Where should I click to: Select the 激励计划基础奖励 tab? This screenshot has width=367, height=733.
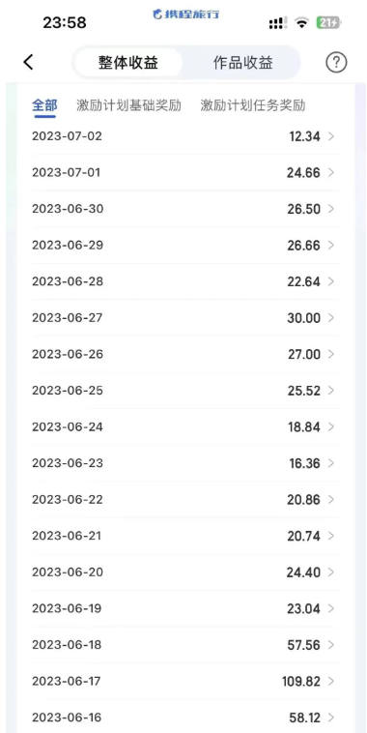(x=128, y=105)
